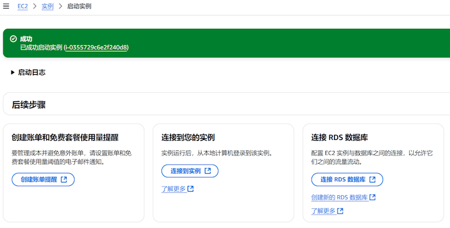Click the 成功 banner title
Viewport: 450px width, 228px height.
tap(26, 39)
